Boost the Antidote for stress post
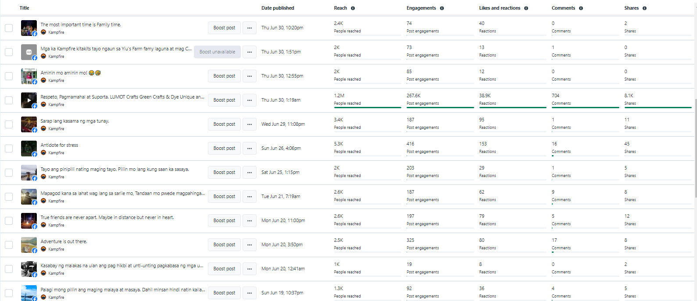 click(224, 149)
